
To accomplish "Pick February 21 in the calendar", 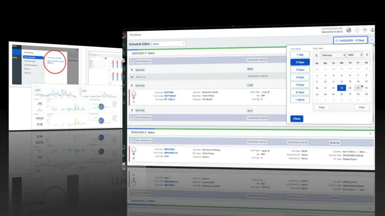I will (x=358, y=88).
